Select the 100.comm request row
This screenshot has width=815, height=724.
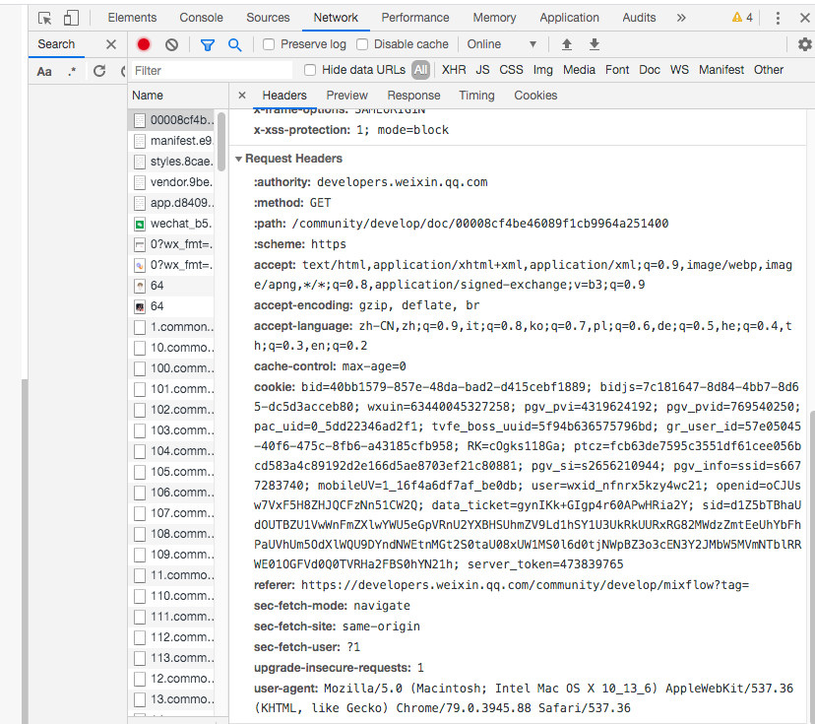point(171,368)
